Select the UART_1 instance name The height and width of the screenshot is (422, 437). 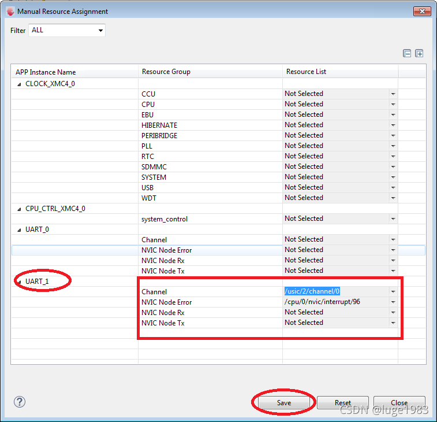(x=37, y=282)
